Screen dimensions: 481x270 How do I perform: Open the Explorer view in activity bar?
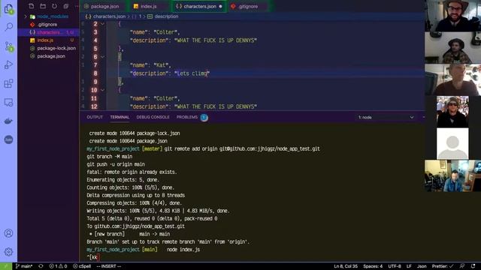8,9
